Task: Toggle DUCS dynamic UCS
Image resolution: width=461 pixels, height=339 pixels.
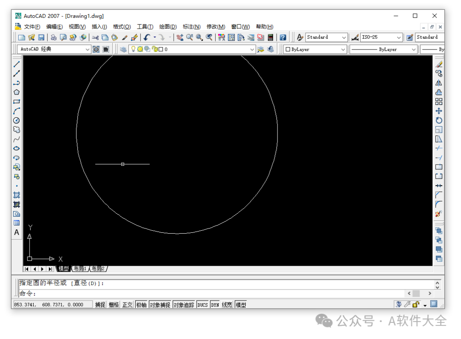Action: coord(203,304)
